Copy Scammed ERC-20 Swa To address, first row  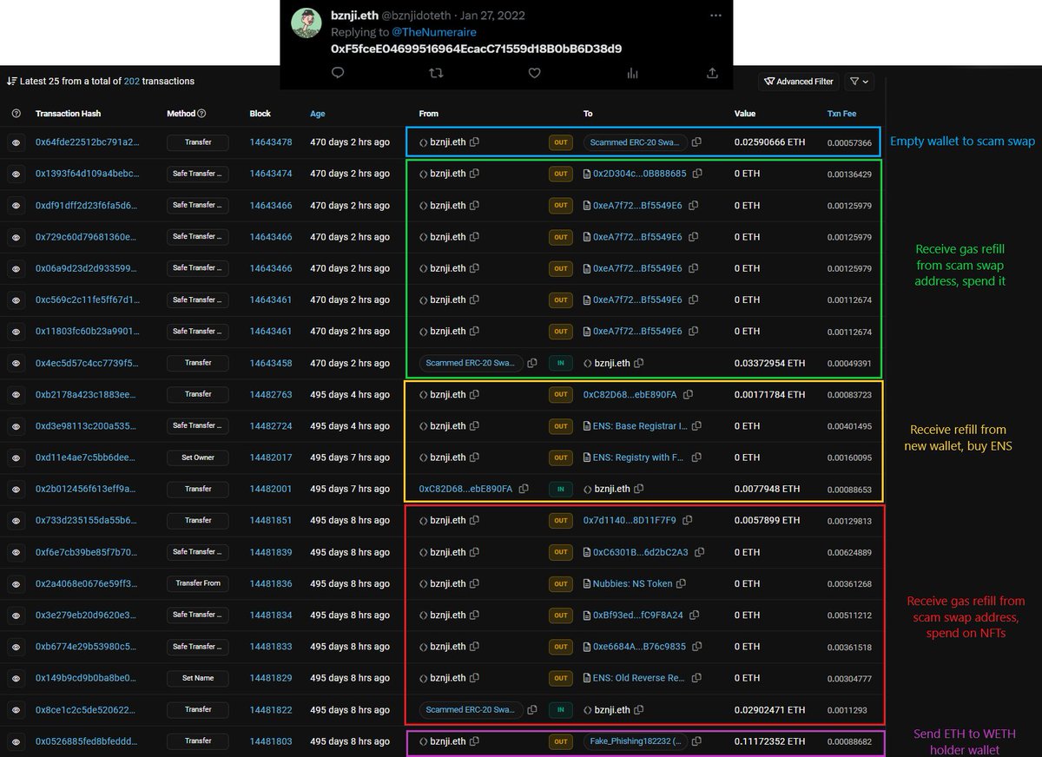click(x=696, y=142)
